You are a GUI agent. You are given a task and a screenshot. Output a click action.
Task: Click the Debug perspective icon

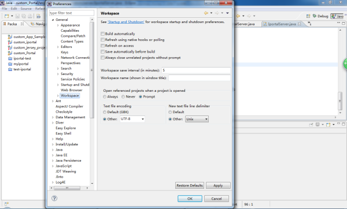pyautogui.click(x=315, y=16)
